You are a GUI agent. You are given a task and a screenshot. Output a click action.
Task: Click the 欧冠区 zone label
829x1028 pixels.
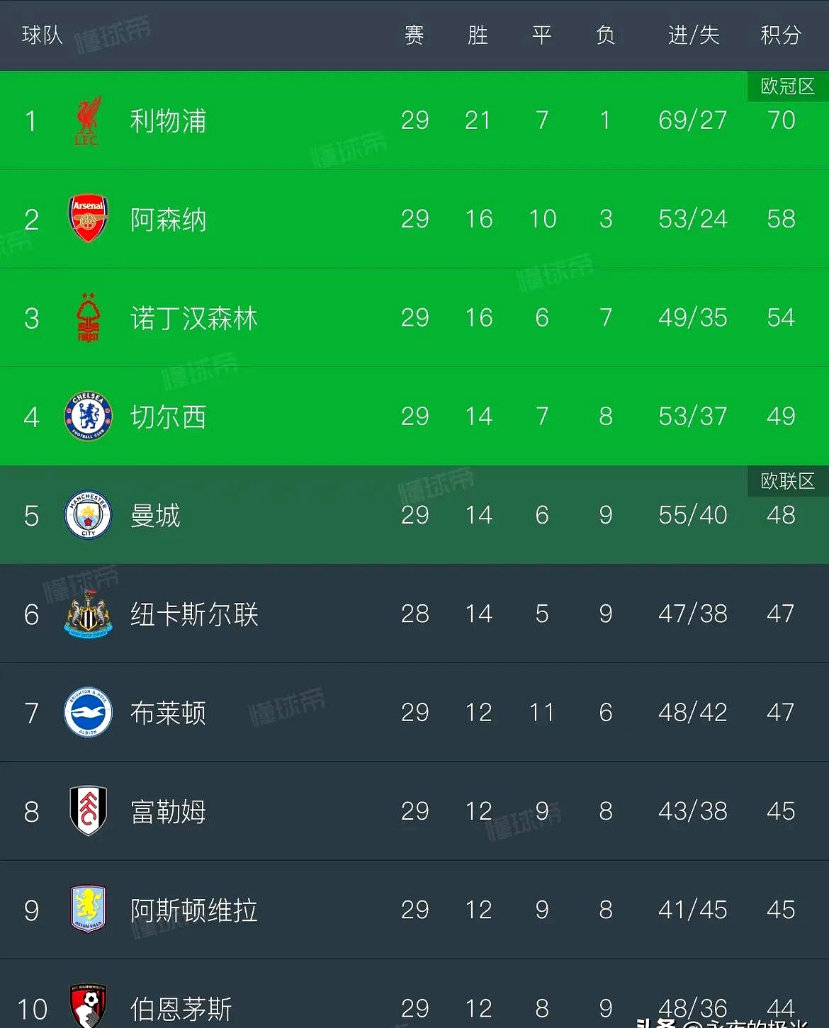(x=787, y=86)
